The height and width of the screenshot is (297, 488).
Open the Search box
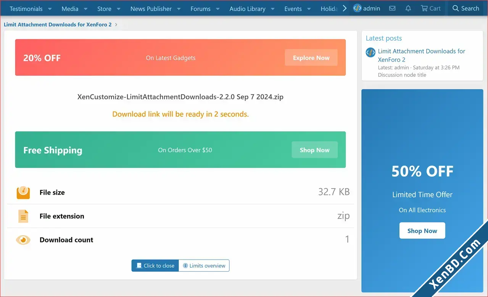pyautogui.click(x=465, y=8)
